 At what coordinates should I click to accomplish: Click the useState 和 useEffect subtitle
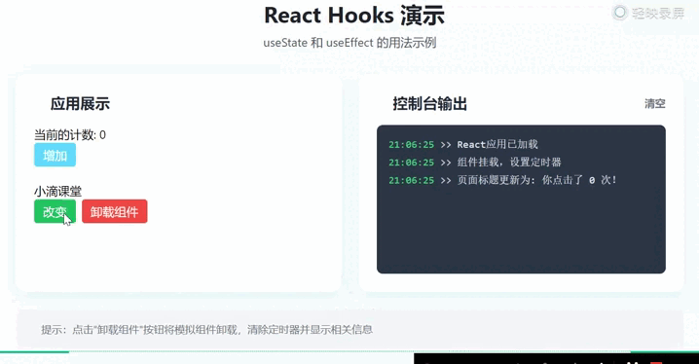[x=349, y=43]
